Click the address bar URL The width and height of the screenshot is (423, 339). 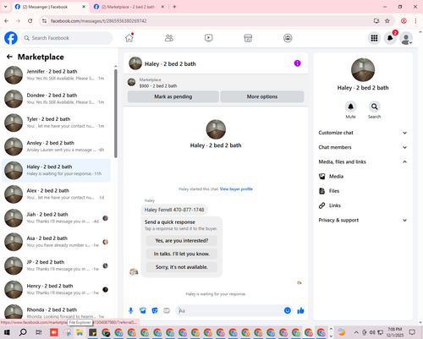coord(99,21)
